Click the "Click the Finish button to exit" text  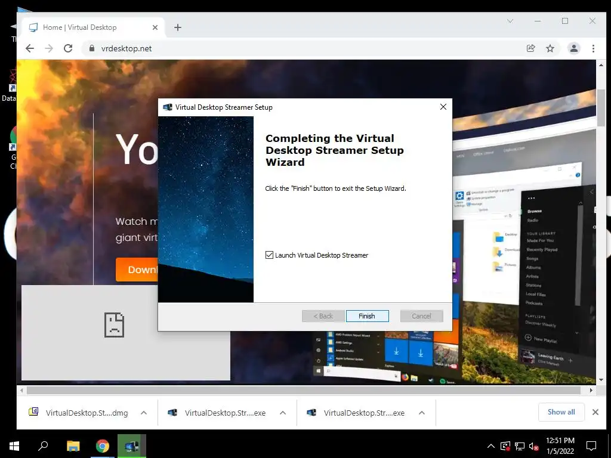[x=335, y=188]
